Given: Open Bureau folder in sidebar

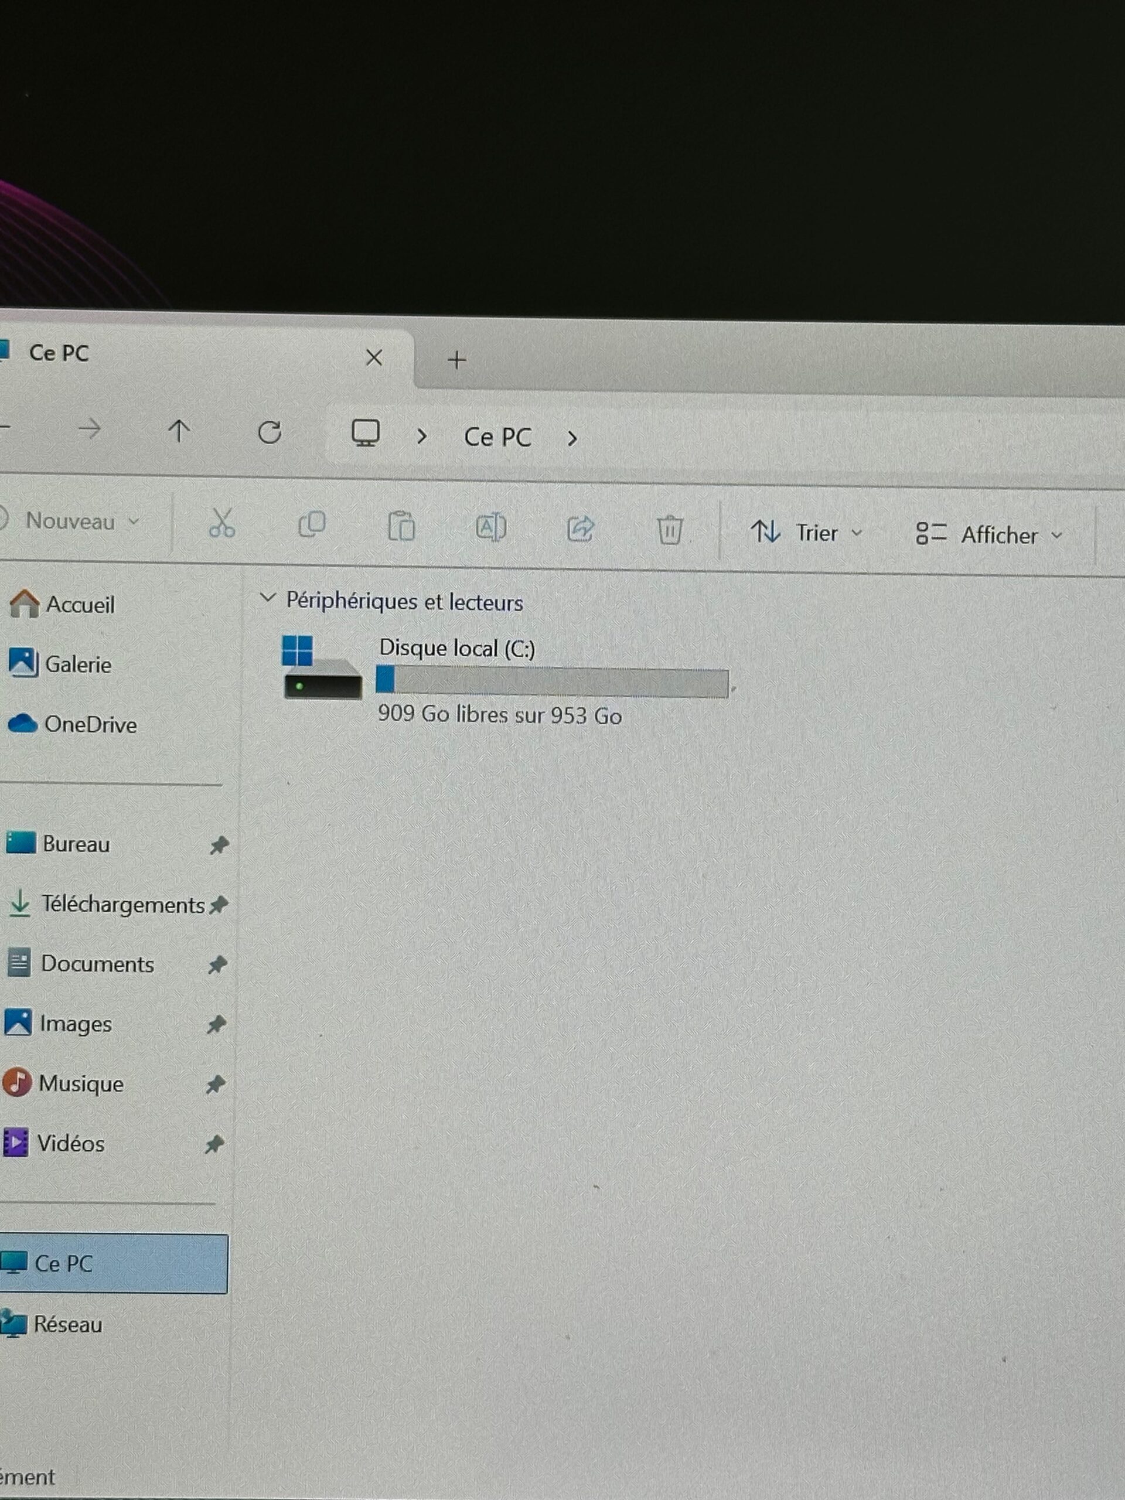Looking at the screenshot, I should point(57,844).
